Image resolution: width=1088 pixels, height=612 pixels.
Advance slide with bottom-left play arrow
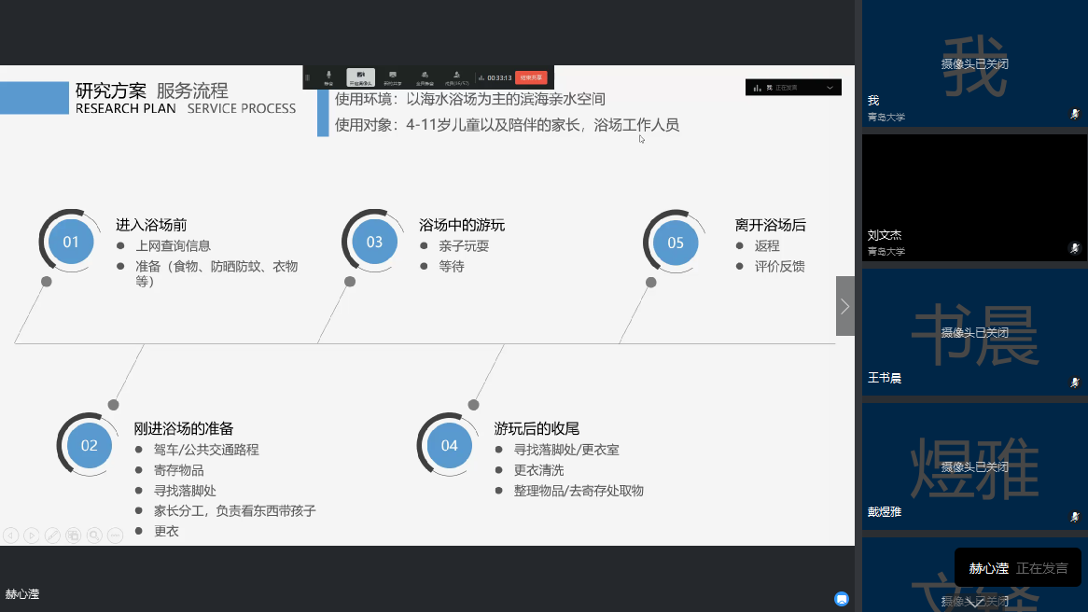32,535
